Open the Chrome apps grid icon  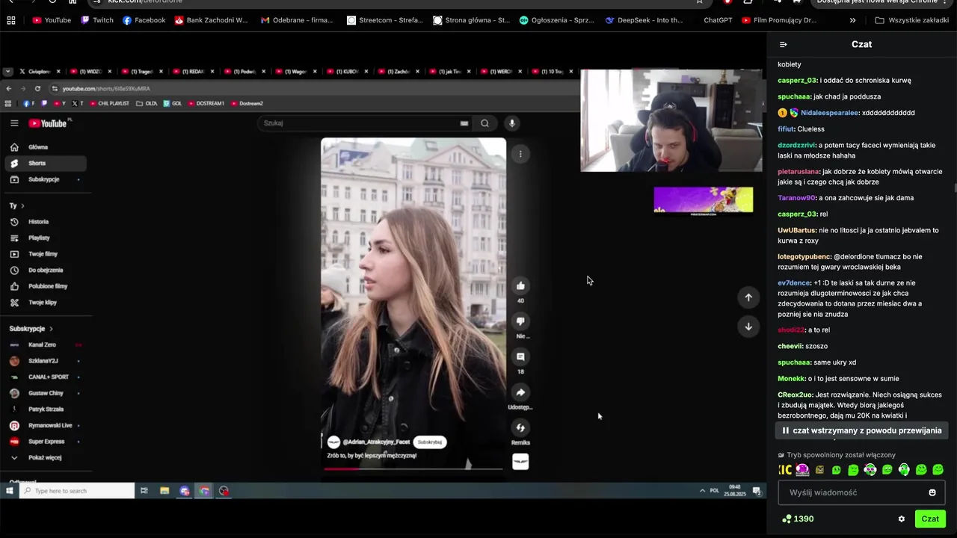tap(10, 20)
